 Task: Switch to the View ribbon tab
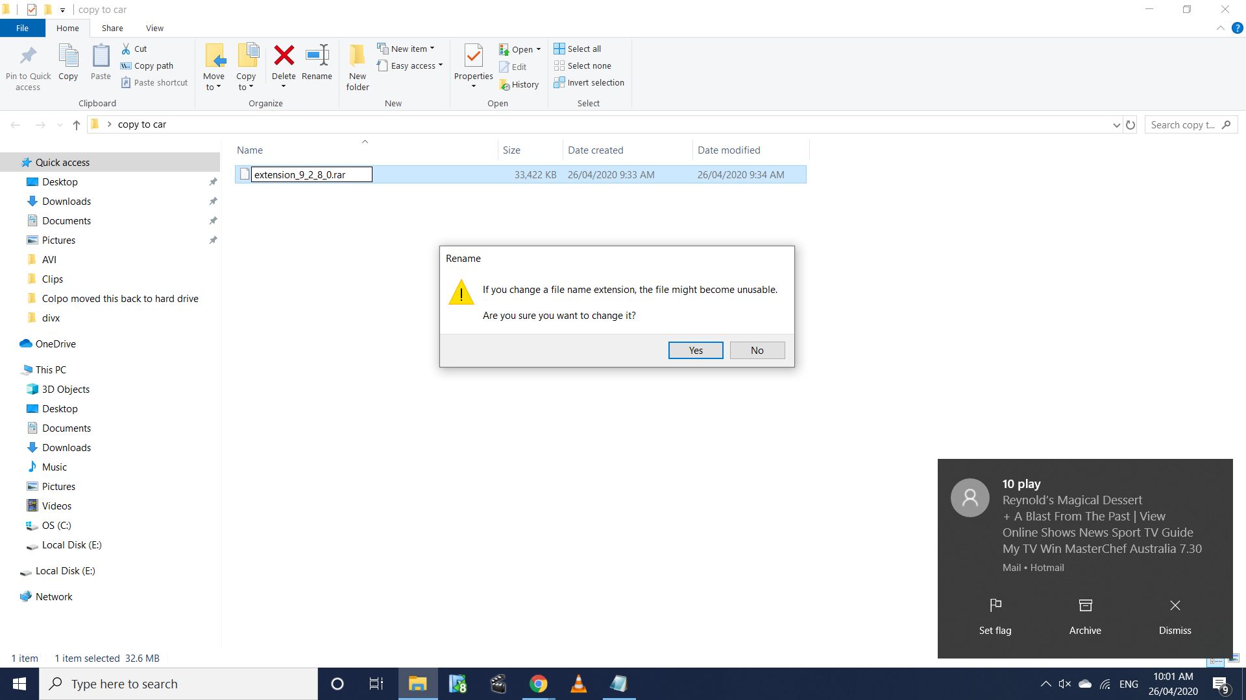tap(154, 28)
